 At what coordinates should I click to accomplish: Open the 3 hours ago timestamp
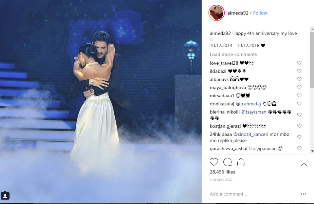point(221,180)
